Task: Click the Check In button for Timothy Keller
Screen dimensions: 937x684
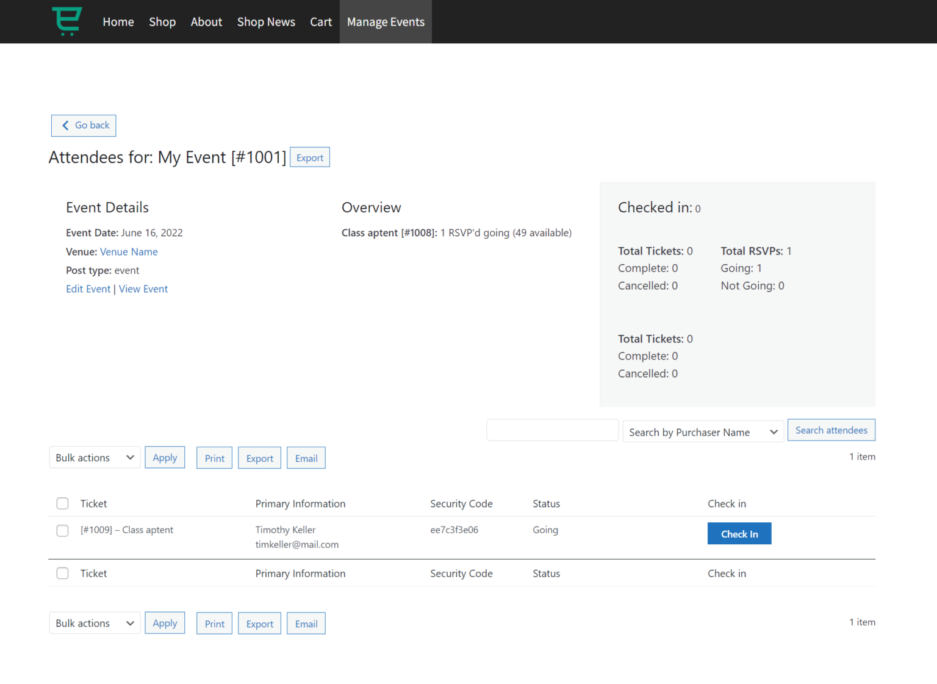Action: coord(739,533)
